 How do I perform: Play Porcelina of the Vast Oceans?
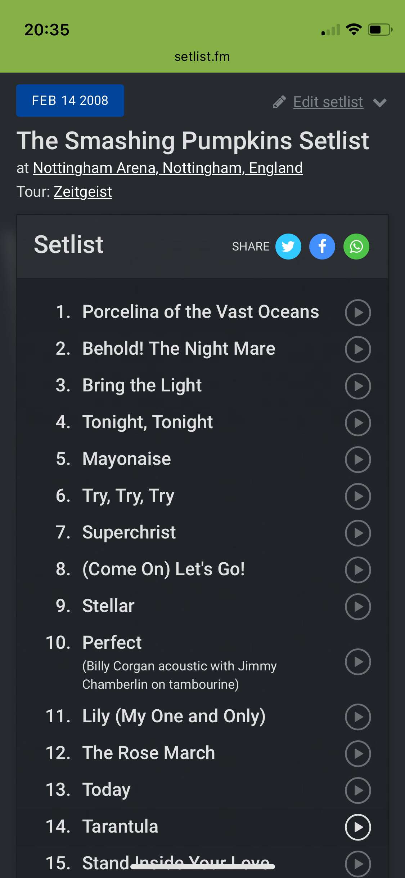coord(358,312)
